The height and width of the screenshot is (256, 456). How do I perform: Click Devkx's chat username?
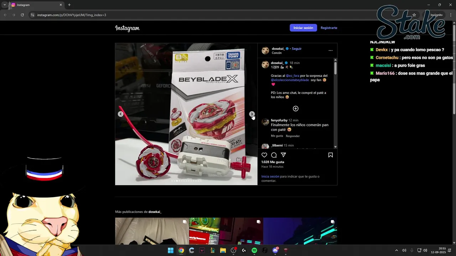tap(382, 50)
